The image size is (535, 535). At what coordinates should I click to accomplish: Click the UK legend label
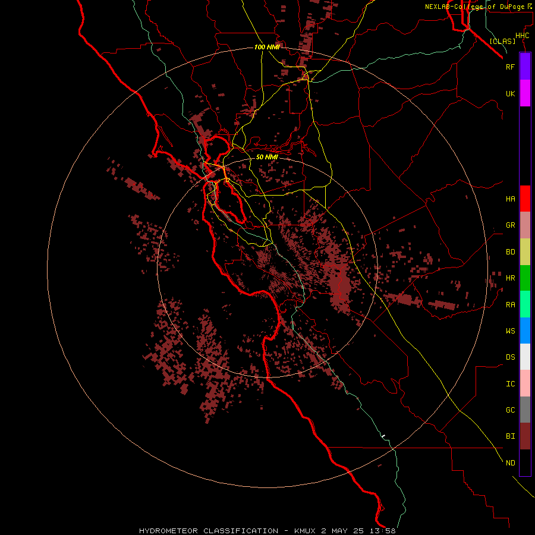click(510, 93)
